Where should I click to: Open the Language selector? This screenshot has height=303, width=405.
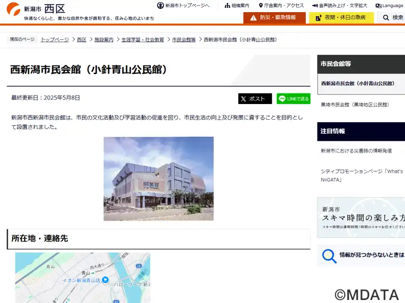[x=389, y=6]
